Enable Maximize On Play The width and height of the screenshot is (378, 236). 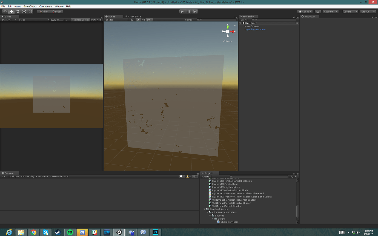[x=80, y=19]
